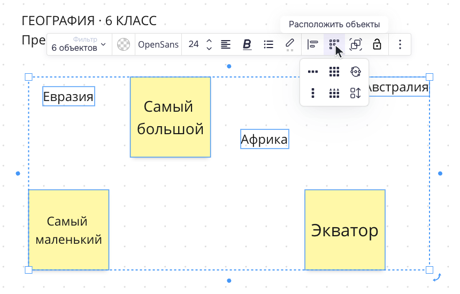
Task: Click the top-left selection resize handle
Action: click(x=28, y=77)
